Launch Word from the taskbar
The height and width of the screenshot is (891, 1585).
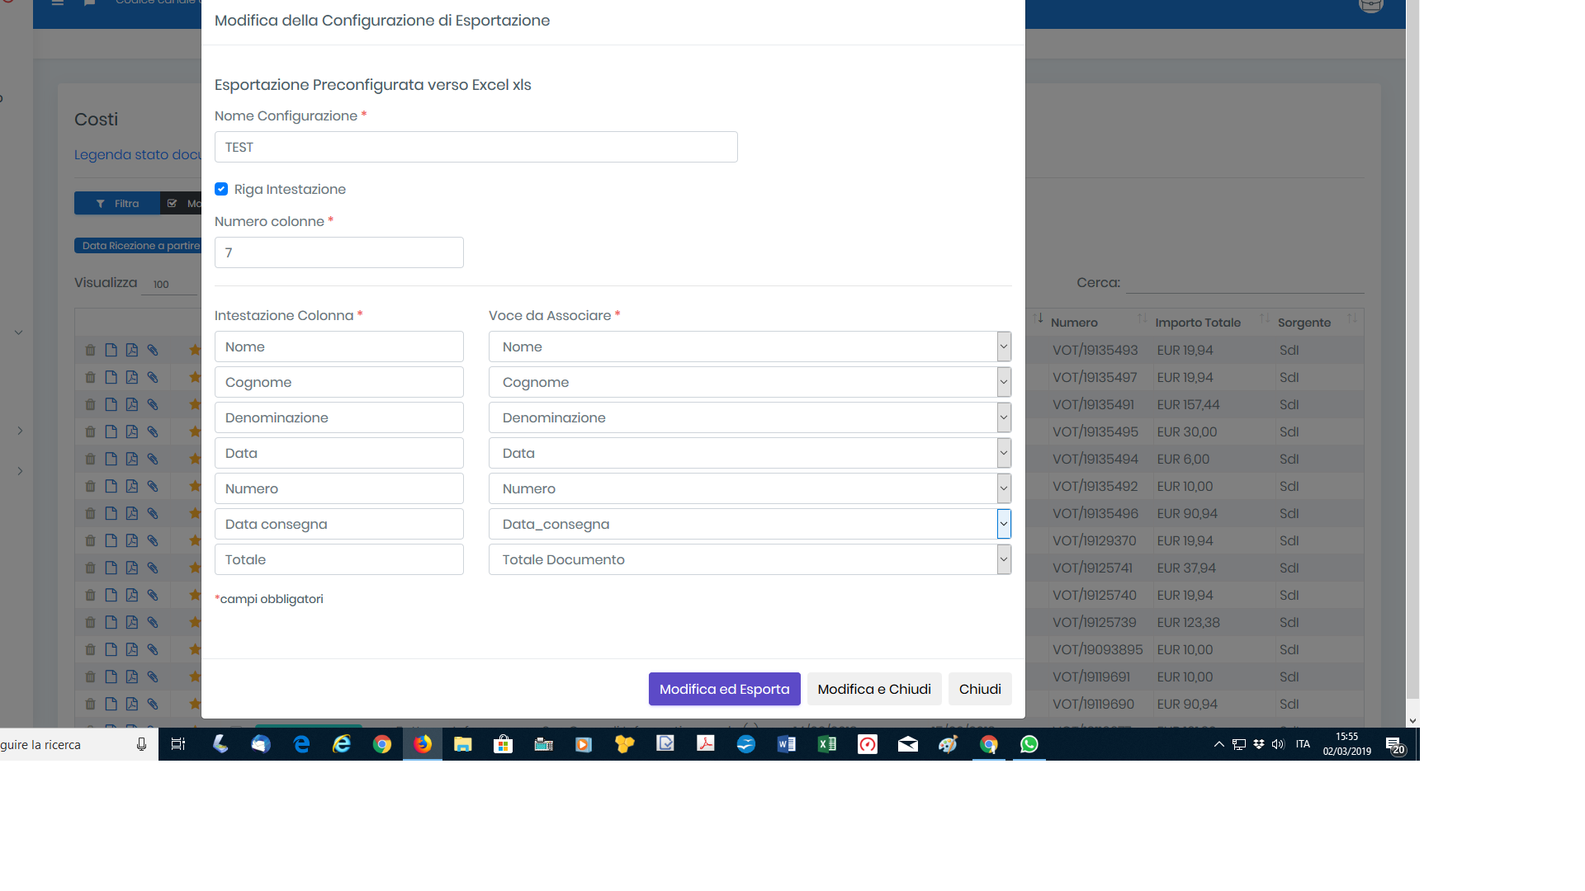(x=786, y=744)
